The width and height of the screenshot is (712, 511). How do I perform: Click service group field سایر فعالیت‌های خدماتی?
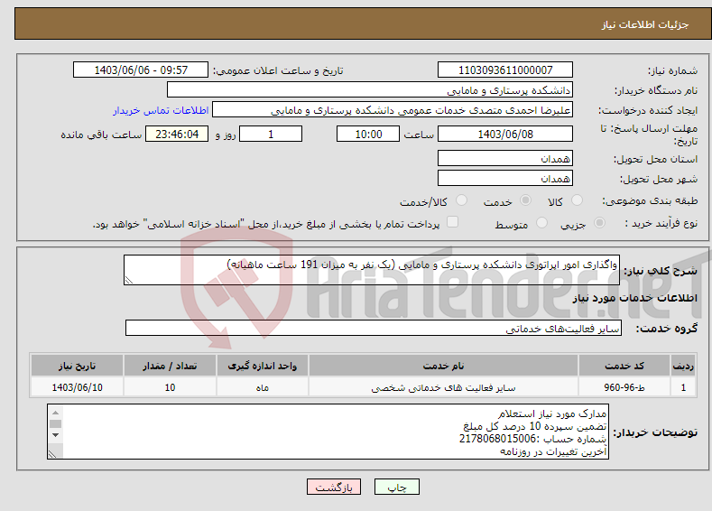coord(374,328)
